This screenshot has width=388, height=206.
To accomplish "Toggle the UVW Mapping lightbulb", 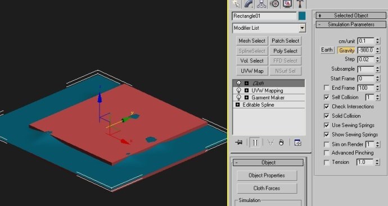I will pyautogui.click(x=238, y=90).
